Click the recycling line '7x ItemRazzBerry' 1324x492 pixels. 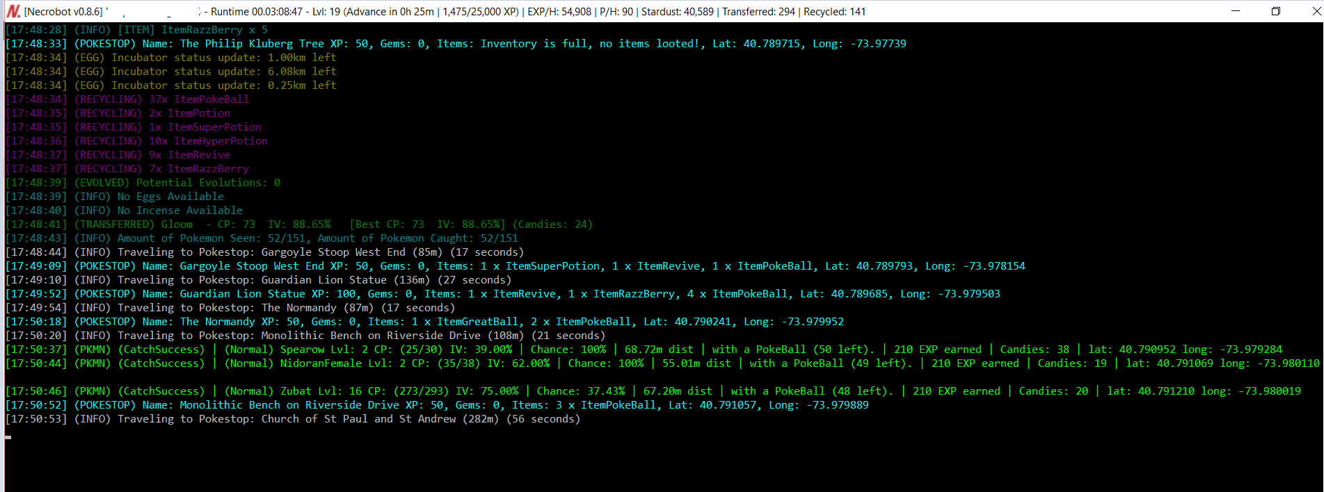[127, 169]
